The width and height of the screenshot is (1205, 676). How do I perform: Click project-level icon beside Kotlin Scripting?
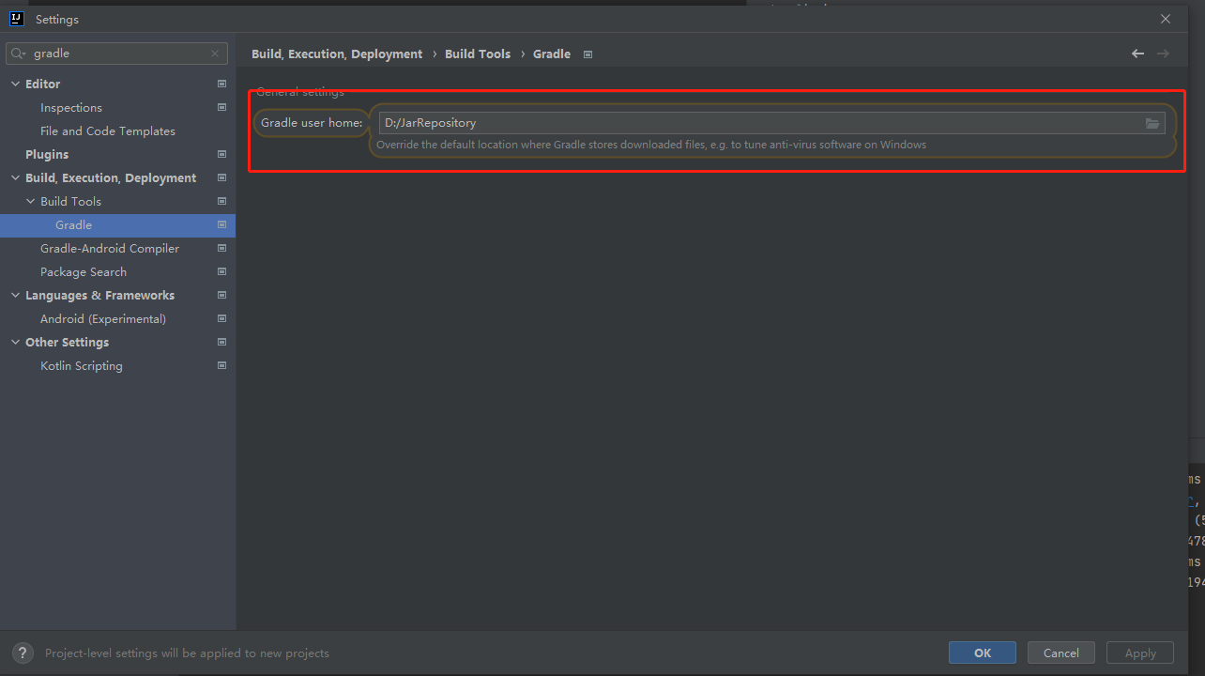pos(221,365)
